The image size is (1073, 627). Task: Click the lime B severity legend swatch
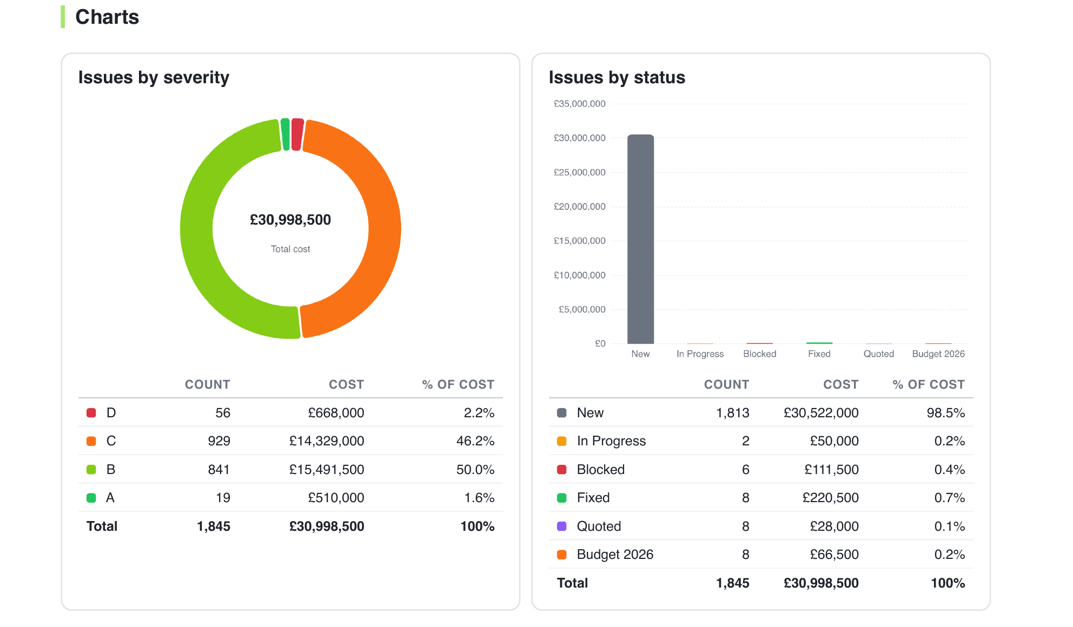point(91,470)
